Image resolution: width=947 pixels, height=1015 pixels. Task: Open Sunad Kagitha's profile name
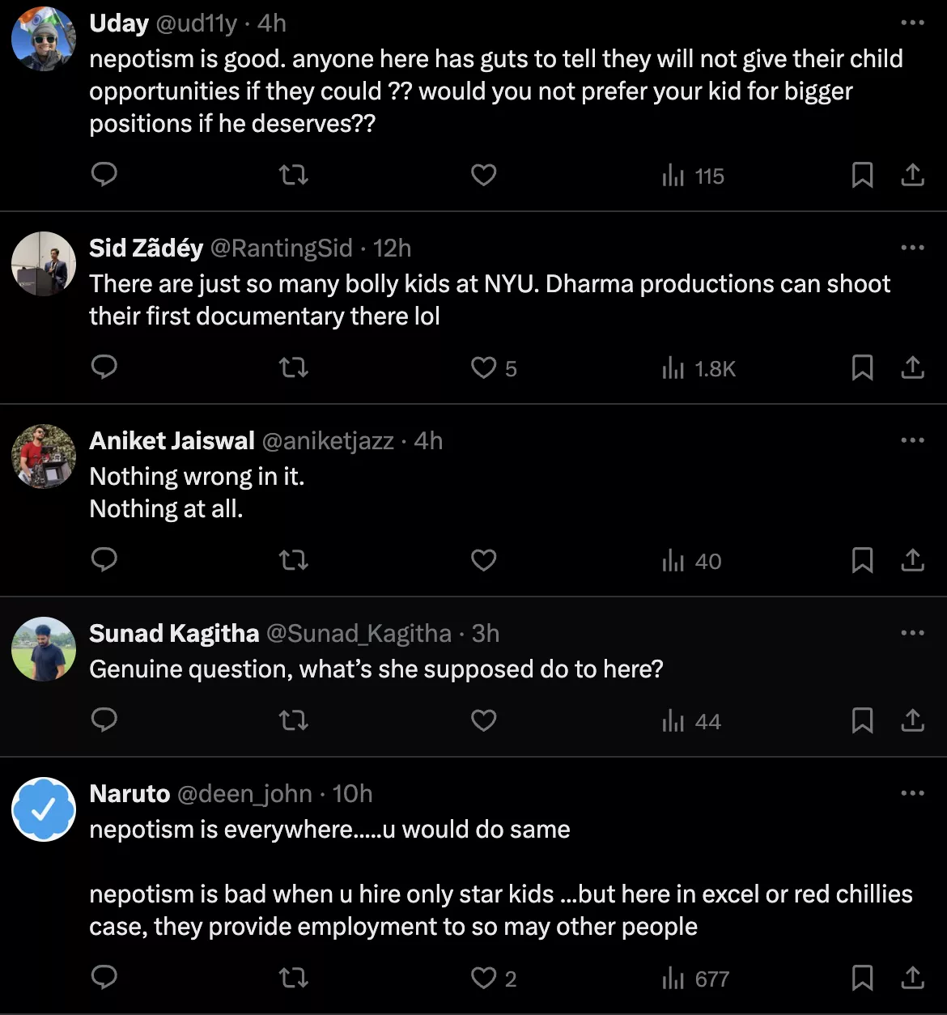174,633
